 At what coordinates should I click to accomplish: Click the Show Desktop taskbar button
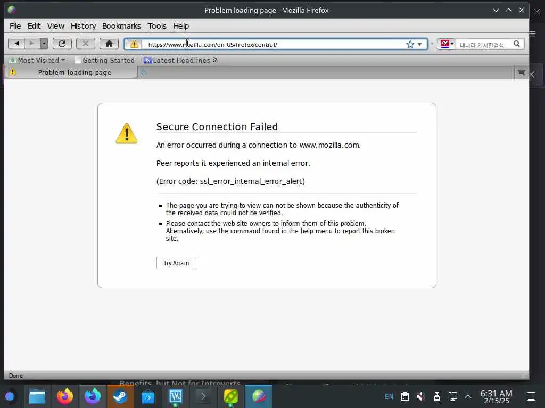click(x=531, y=396)
